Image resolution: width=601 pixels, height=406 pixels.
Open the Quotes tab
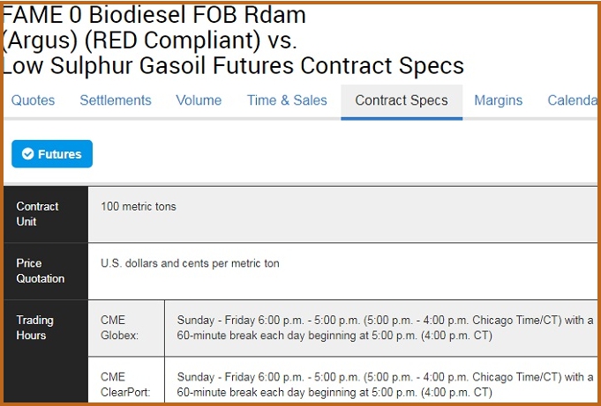click(33, 100)
